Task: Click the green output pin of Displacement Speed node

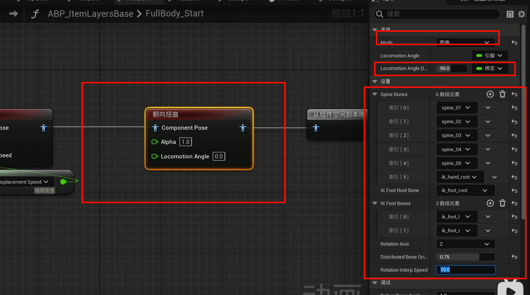Action: (63, 182)
